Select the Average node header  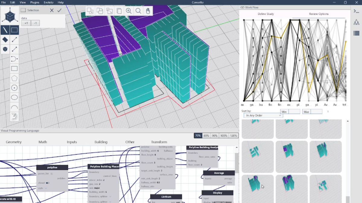click(219, 173)
